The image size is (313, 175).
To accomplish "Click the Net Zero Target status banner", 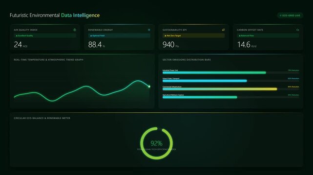I will click(x=194, y=36).
